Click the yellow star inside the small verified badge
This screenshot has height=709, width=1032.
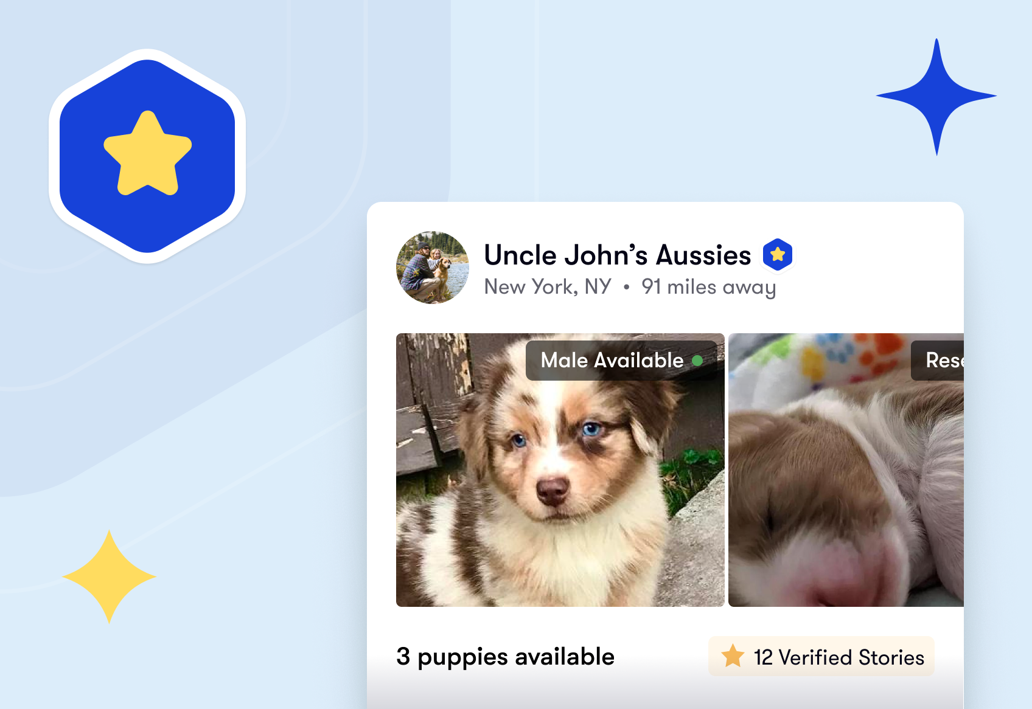[x=778, y=255]
